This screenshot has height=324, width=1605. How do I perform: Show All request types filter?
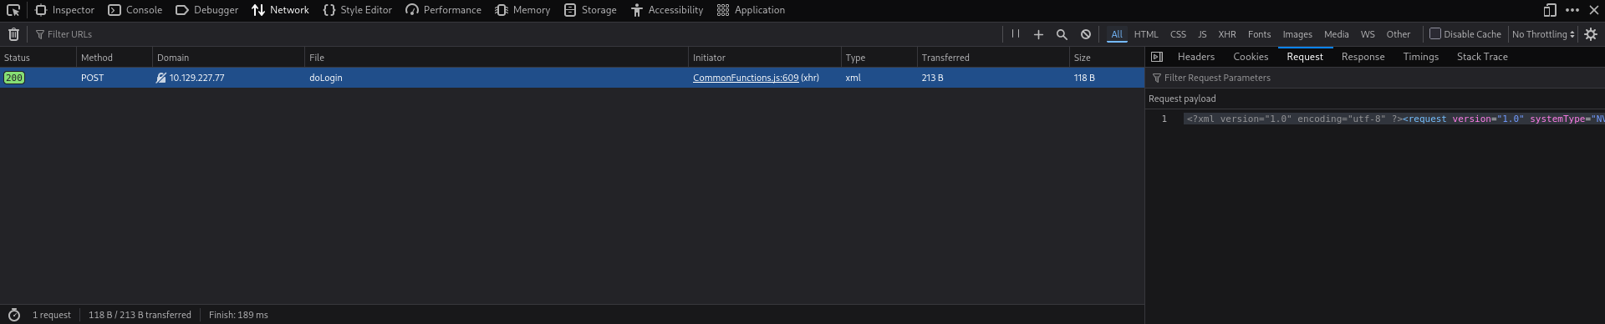pyautogui.click(x=1117, y=34)
